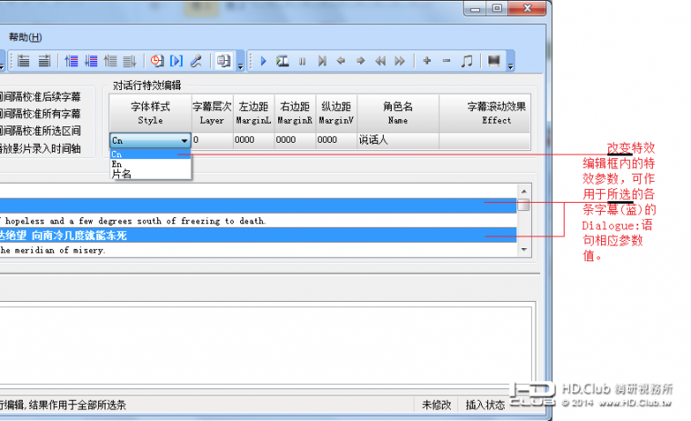This screenshot has height=421, width=691.
Task: Click the 纵边距 MarginV column header
Action: click(336, 114)
